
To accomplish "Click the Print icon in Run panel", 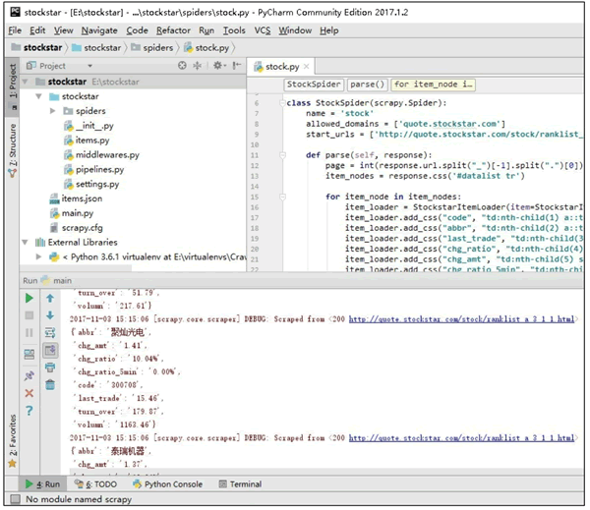I will (x=50, y=368).
